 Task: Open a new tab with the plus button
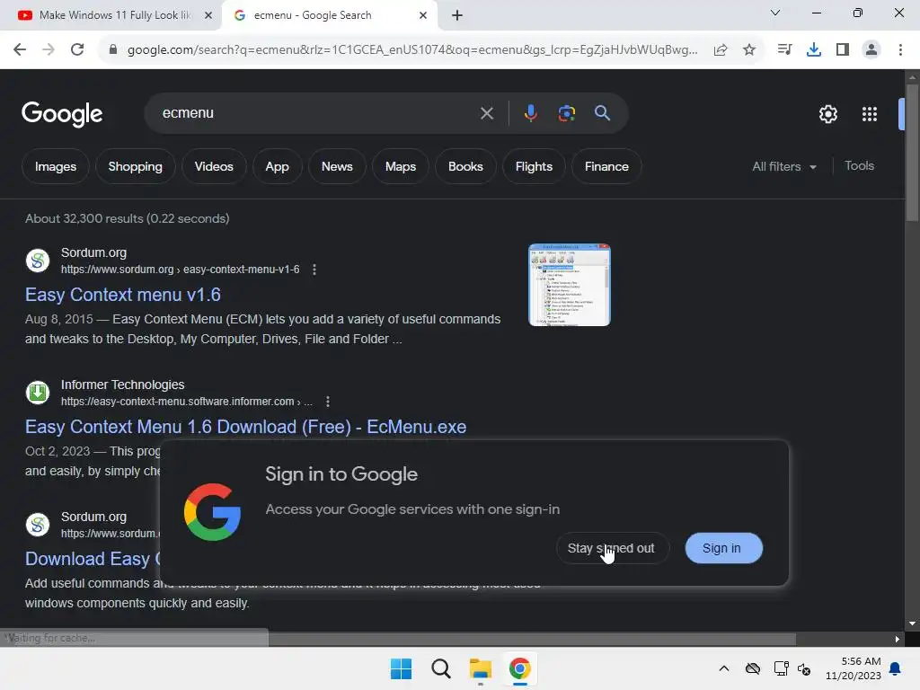[x=457, y=15]
